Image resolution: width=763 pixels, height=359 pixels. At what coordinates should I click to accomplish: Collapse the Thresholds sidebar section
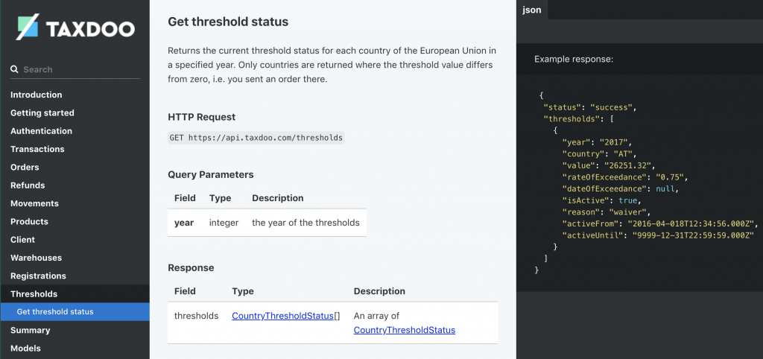click(x=75, y=293)
